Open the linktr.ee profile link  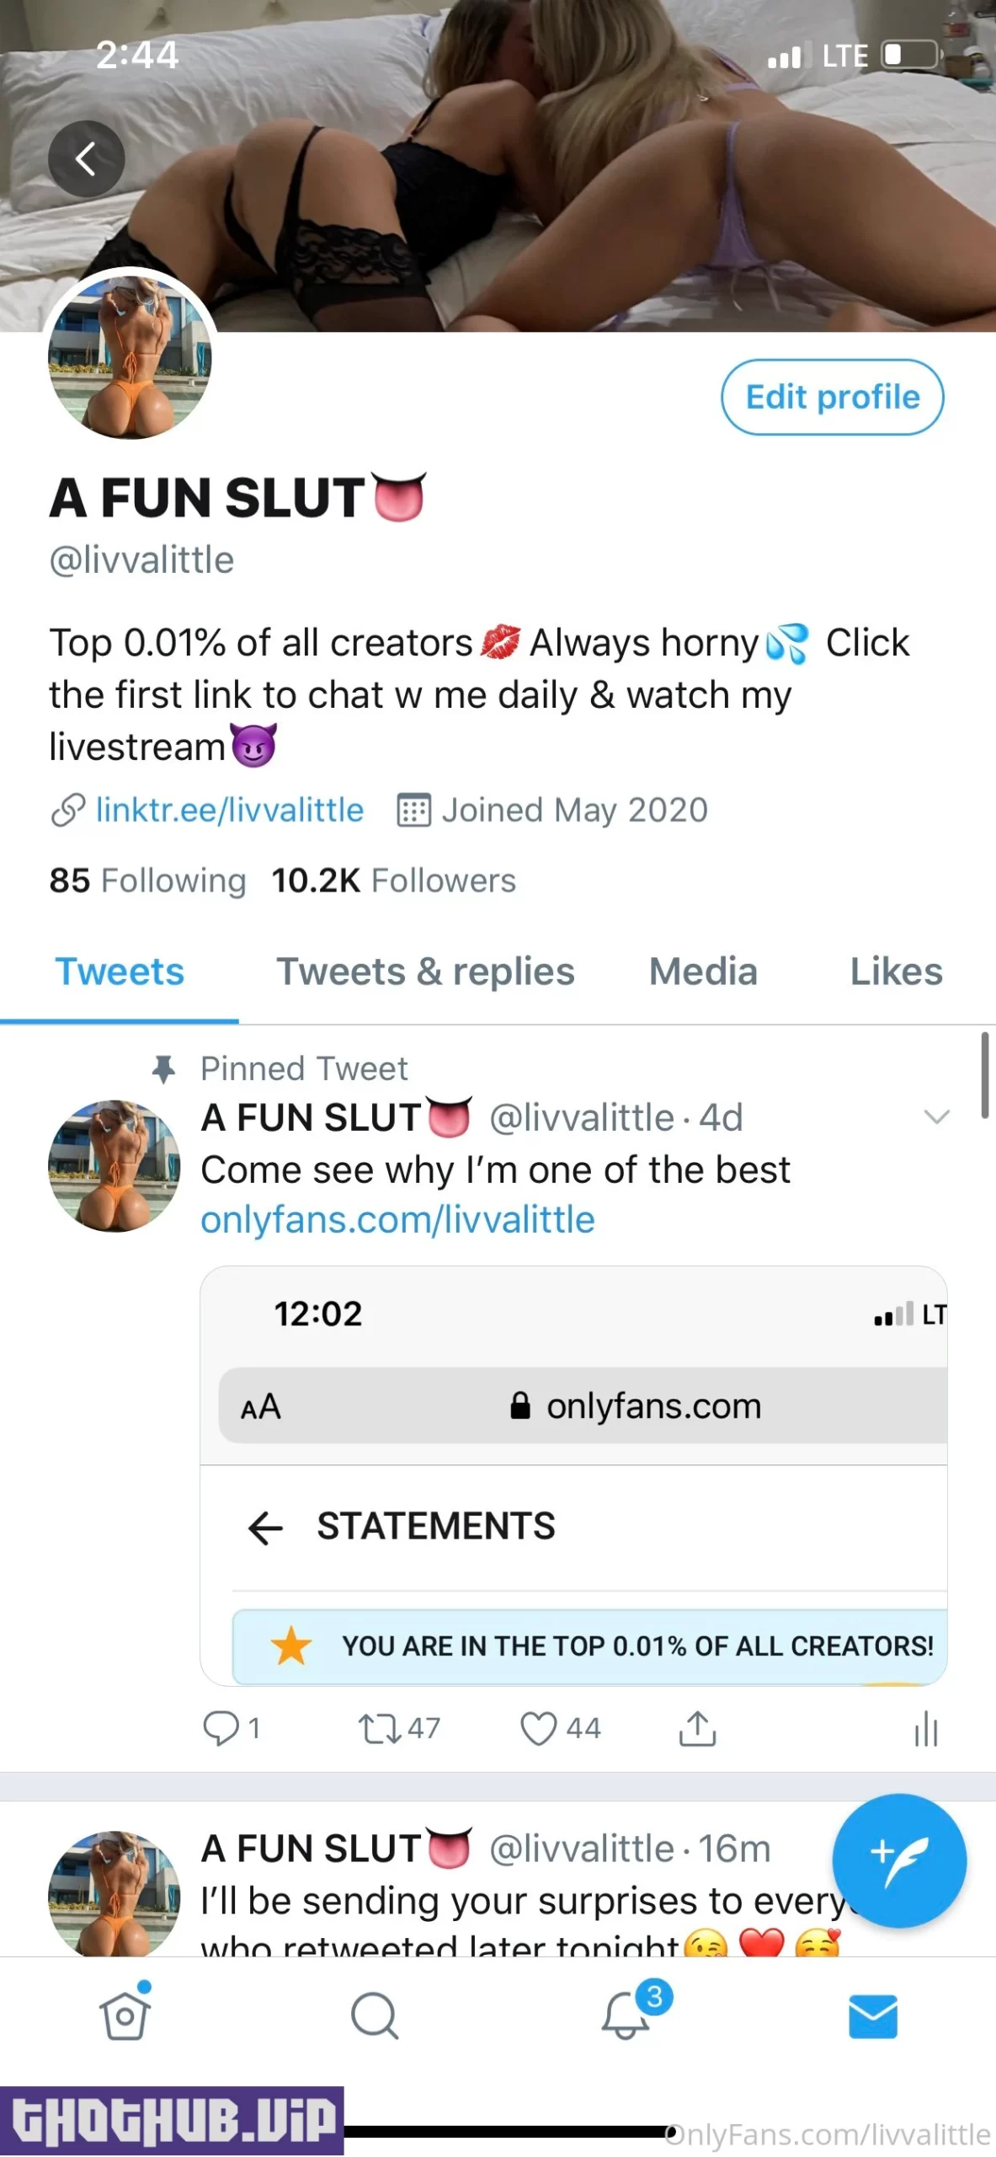tap(229, 810)
